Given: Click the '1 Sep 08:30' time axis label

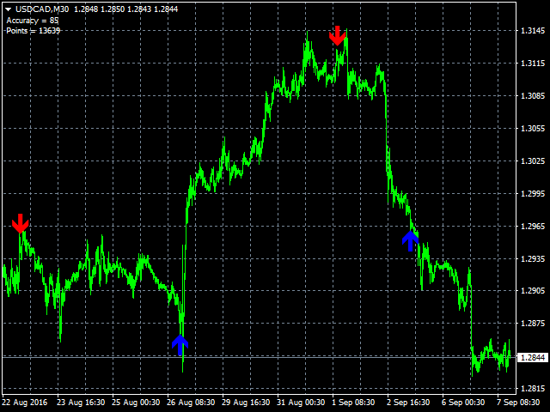Looking at the screenshot, I should click(x=353, y=403).
